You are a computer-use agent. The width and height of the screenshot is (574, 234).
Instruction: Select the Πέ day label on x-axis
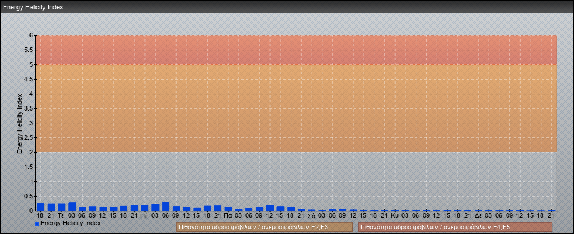point(144,216)
